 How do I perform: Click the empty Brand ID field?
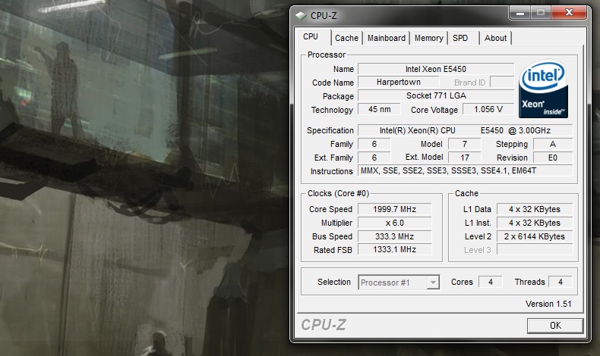pyautogui.click(x=502, y=82)
